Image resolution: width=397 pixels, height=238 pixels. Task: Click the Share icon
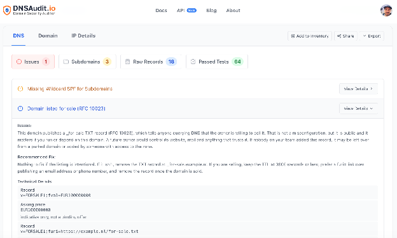pyautogui.click(x=339, y=36)
